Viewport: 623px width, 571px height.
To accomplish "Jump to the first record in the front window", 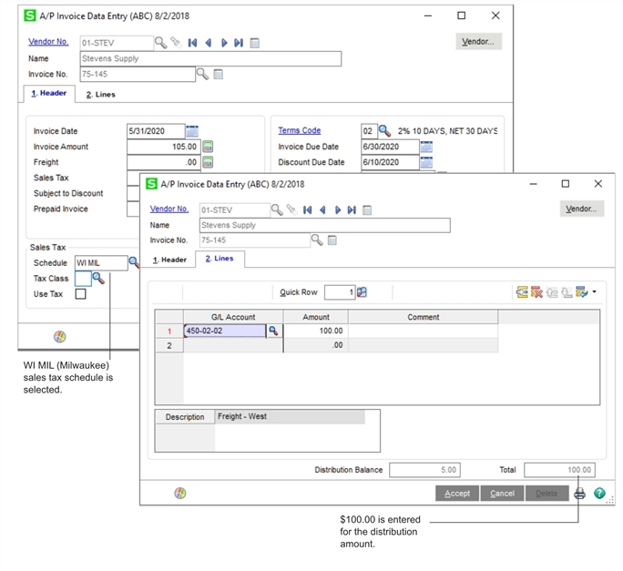I will coord(308,209).
